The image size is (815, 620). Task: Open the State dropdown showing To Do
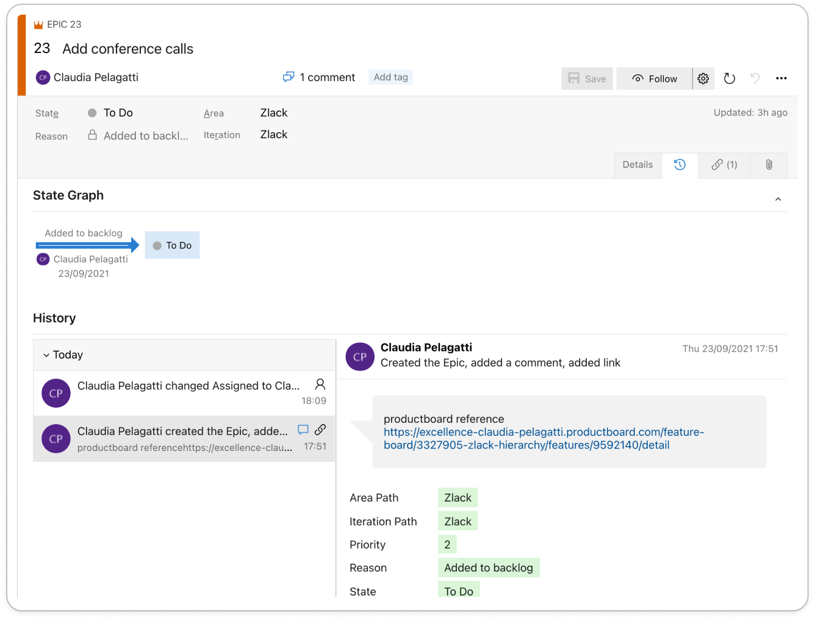tap(118, 113)
